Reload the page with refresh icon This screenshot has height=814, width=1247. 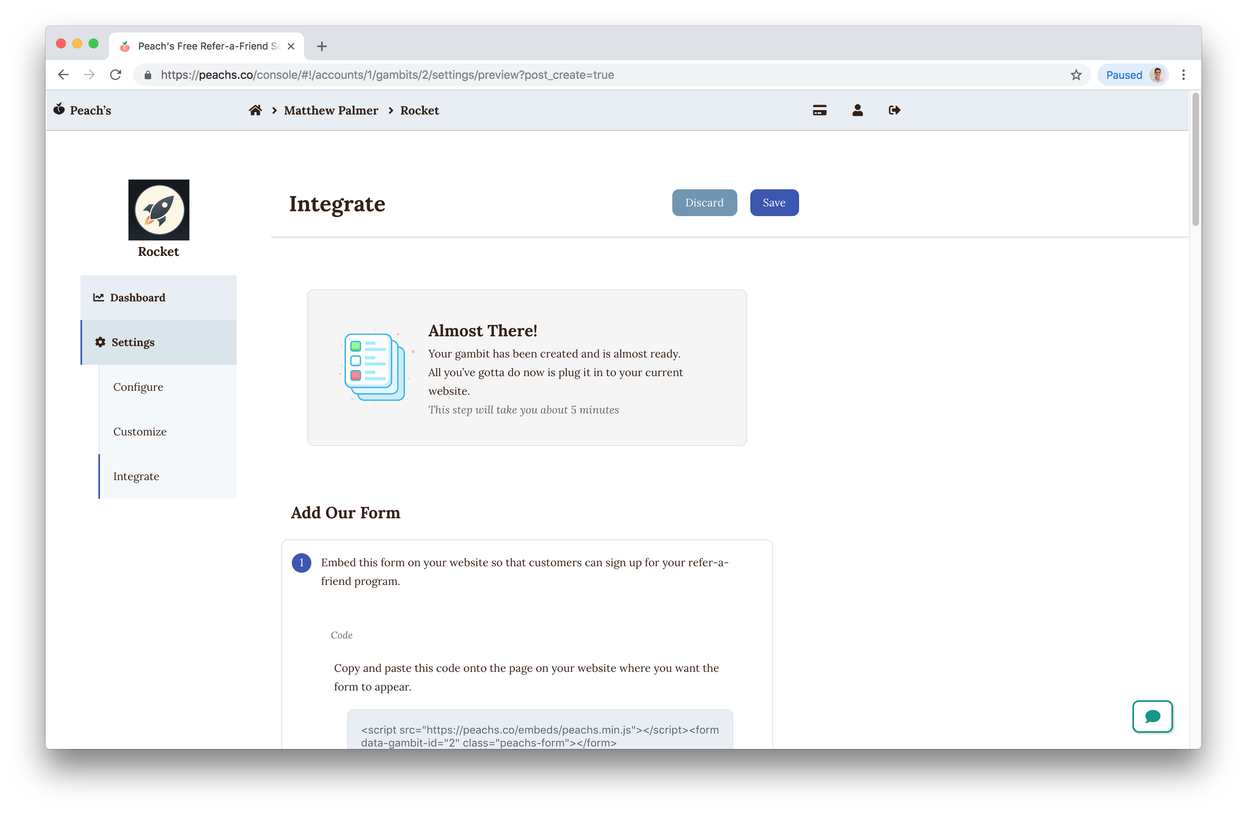click(116, 75)
